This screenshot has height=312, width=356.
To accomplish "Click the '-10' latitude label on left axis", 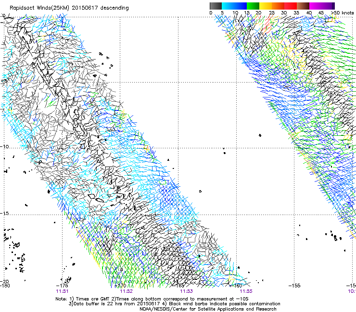I will [x=4, y=146].
